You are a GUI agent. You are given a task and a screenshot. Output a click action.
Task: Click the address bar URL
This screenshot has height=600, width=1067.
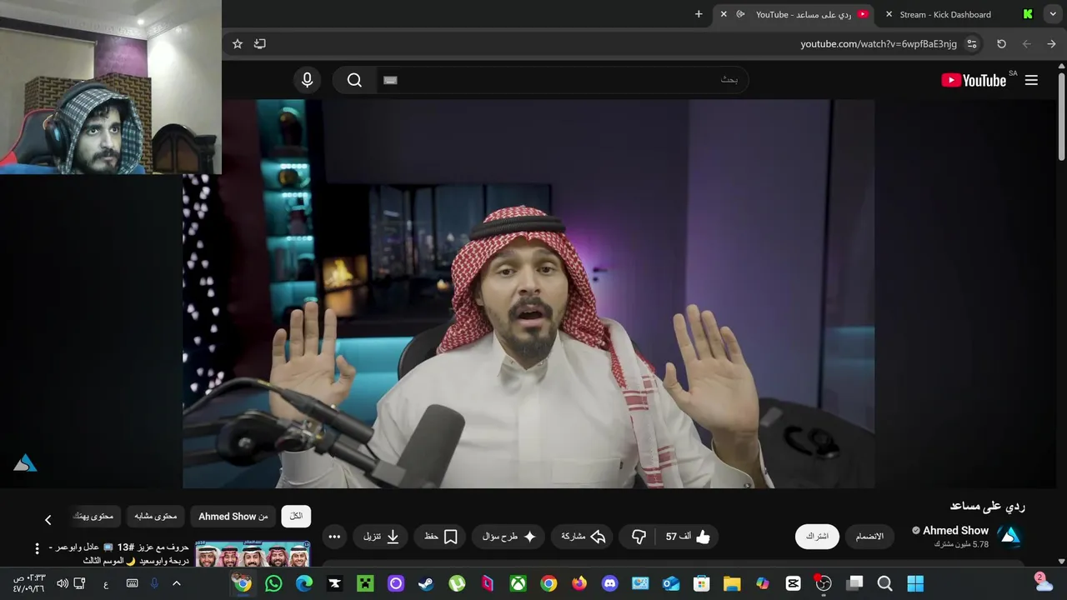(x=879, y=43)
